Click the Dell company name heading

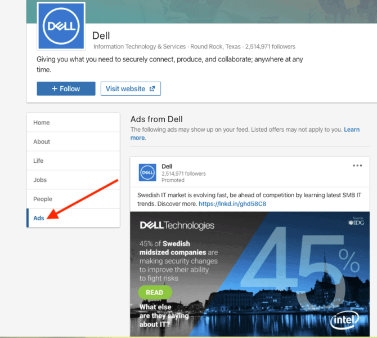[x=101, y=35]
